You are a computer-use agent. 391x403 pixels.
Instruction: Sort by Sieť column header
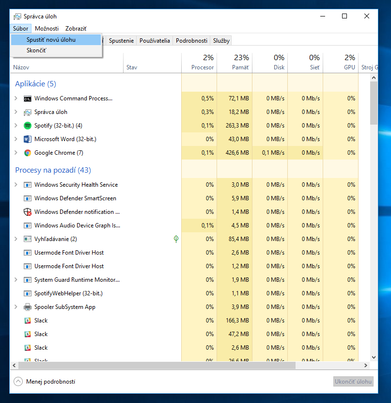pyautogui.click(x=305, y=63)
